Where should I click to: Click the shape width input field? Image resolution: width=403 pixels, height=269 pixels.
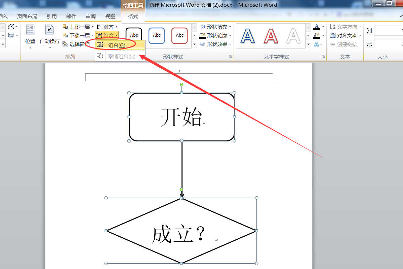(389, 44)
